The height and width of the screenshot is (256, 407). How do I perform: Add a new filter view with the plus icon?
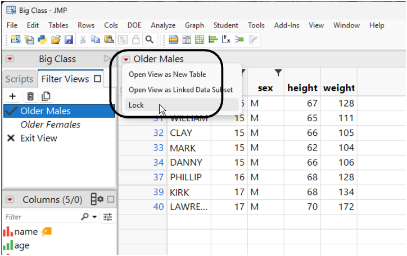[x=13, y=97]
